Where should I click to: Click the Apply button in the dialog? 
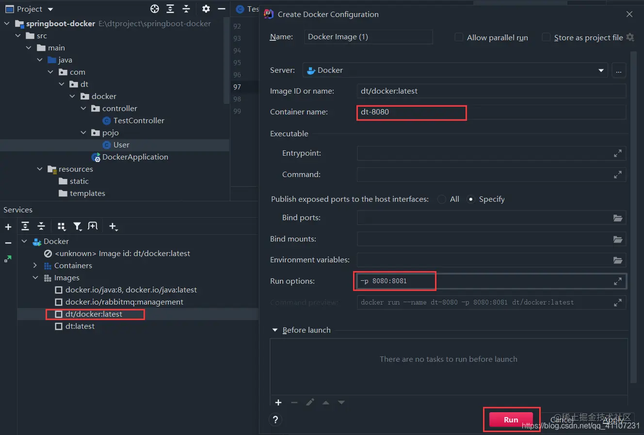point(612,420)
